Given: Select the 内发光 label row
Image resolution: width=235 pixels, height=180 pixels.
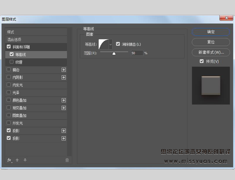Looking at the screenshot, I should (36, 85).
